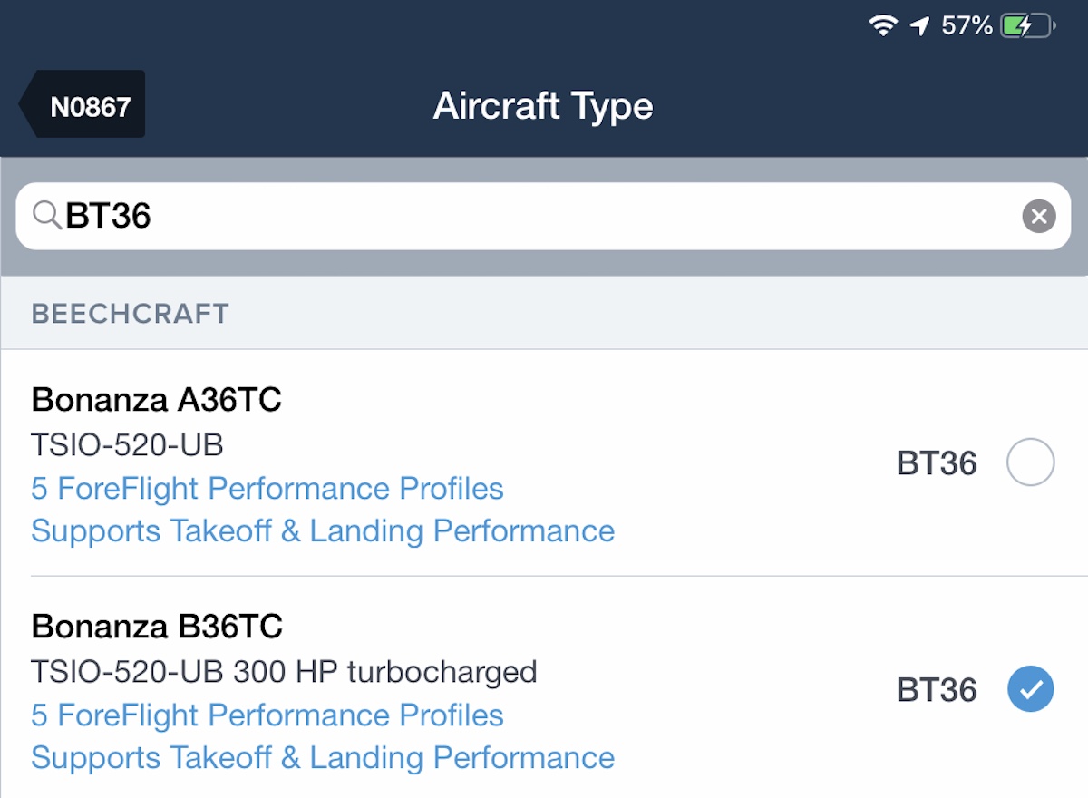Tap the N0867 back button
1088x798 pixels.
pyautogui.click(x=82, y=104)
